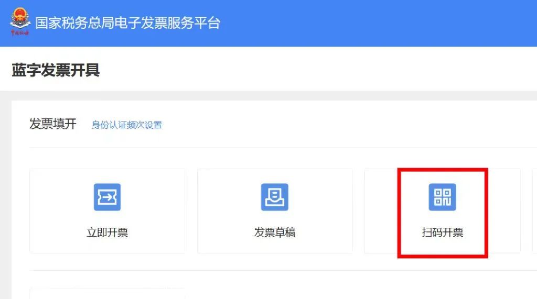The image size is (537, 299).
Task: Click the 国家税务总局电子发票服务平台 header title
Action: [128, 23]
